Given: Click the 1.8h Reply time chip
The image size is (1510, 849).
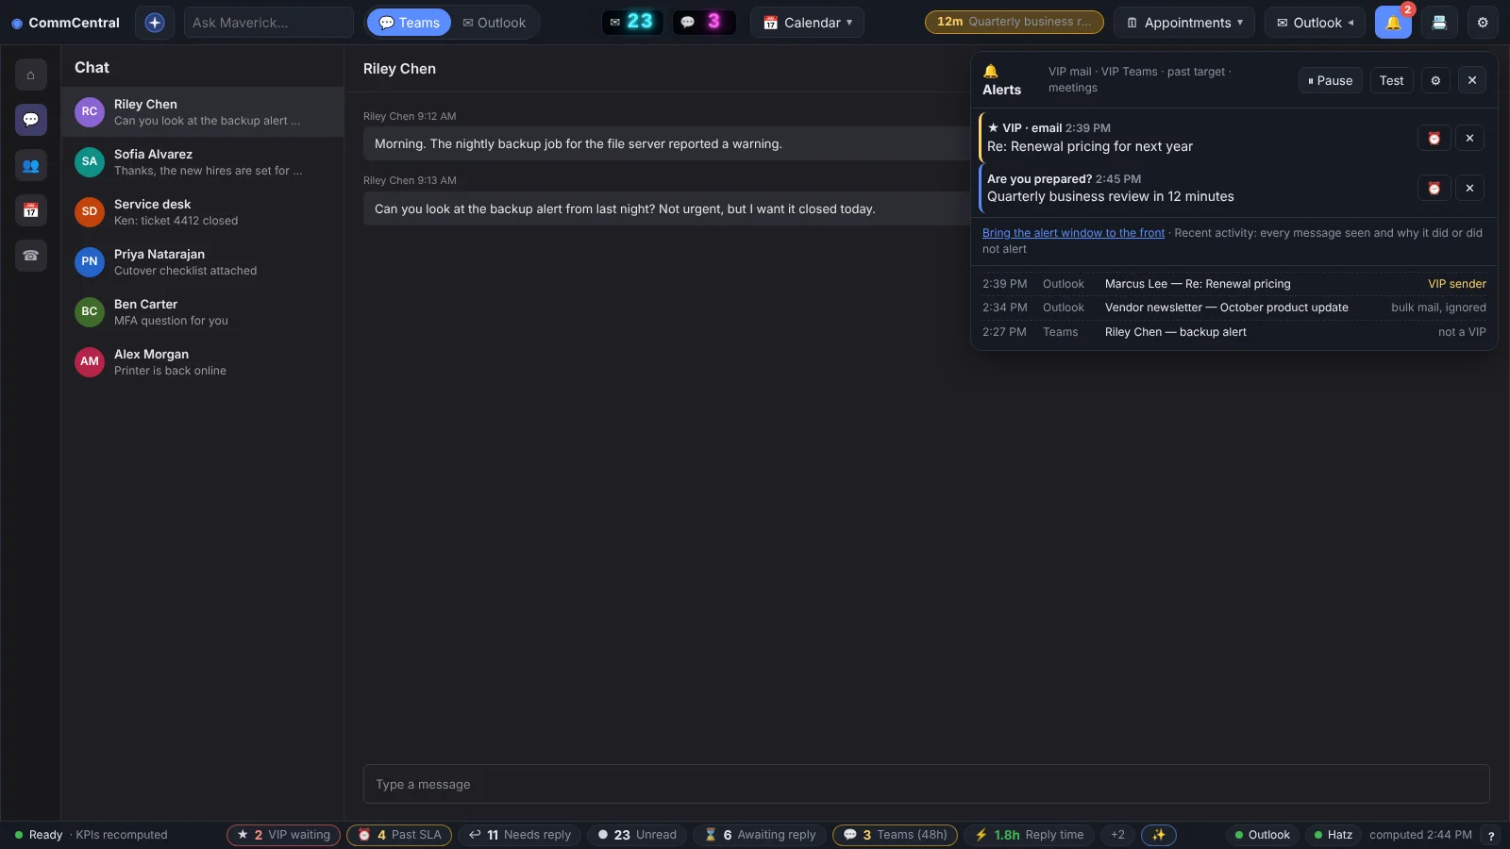Looking at the screenshot, I should pyautogui.click(x=1029, y=835).
